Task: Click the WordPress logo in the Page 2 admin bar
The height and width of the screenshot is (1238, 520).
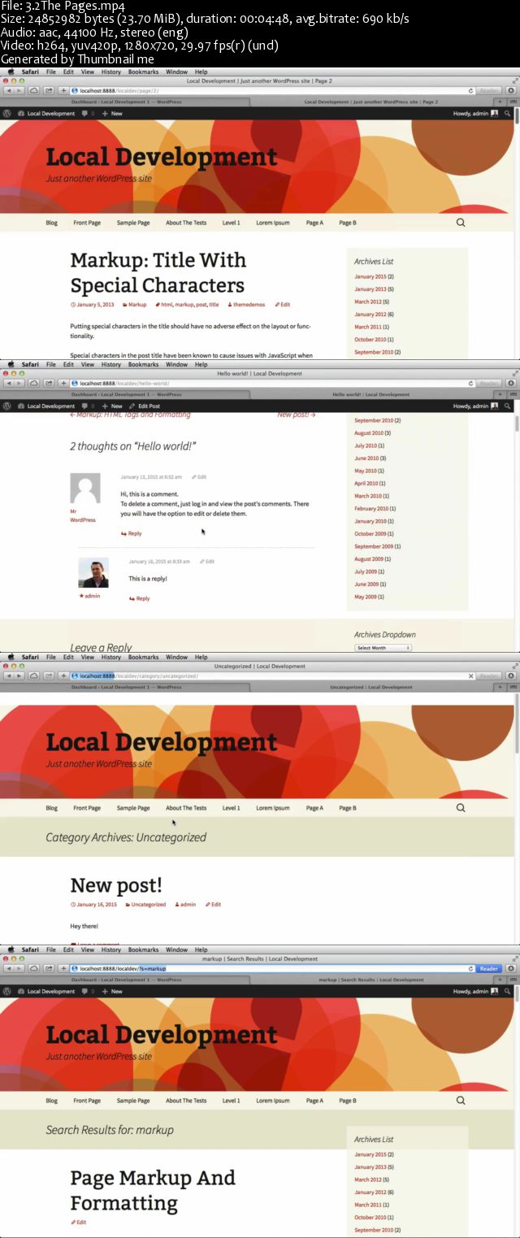Action: tap(6, 114)
